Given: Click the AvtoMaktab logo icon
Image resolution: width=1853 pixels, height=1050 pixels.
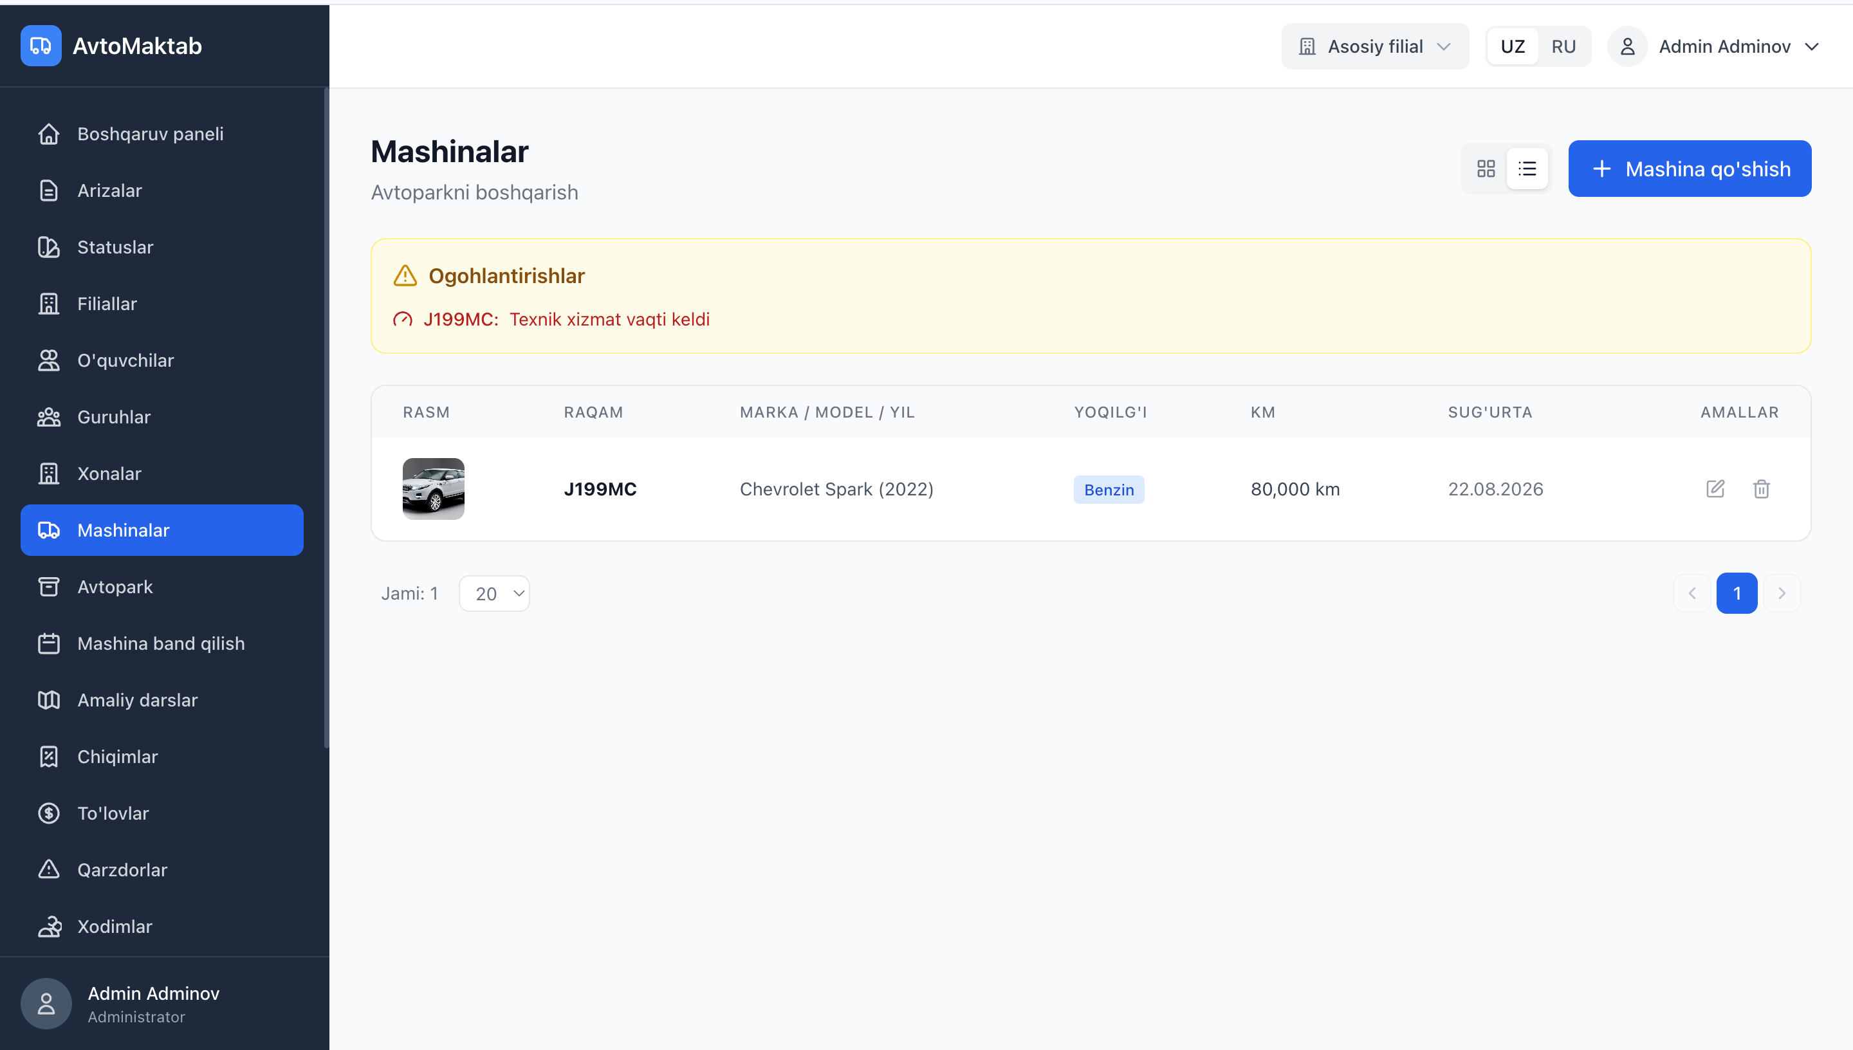Looking at the screenshot, I should 41,46.
